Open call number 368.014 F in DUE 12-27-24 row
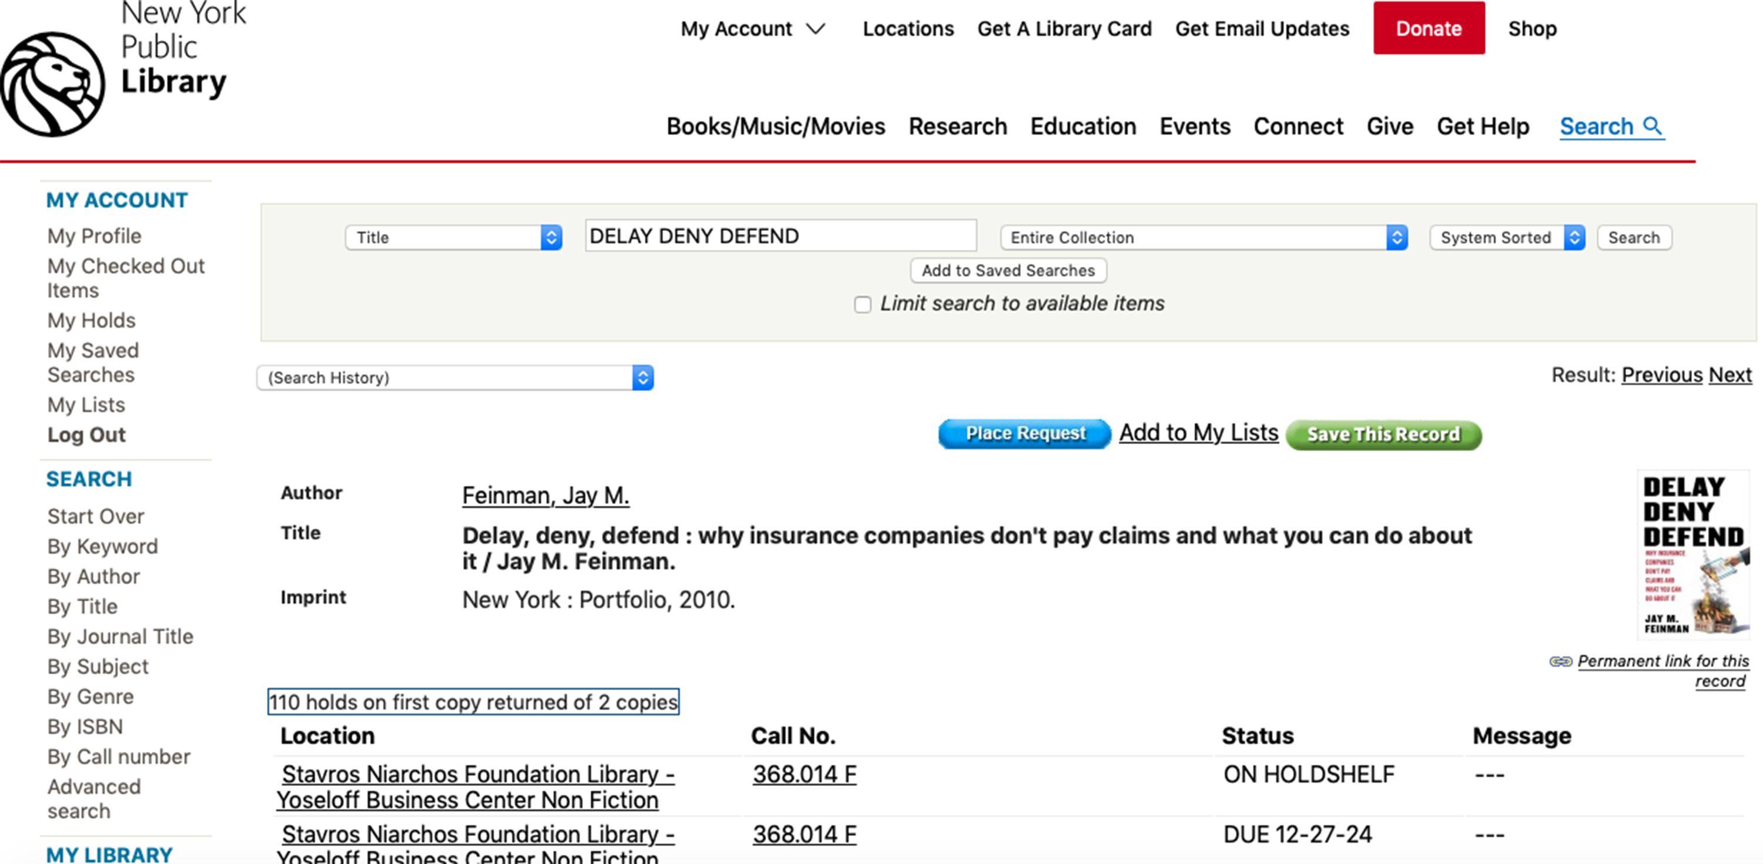 (x=805, y=835)
